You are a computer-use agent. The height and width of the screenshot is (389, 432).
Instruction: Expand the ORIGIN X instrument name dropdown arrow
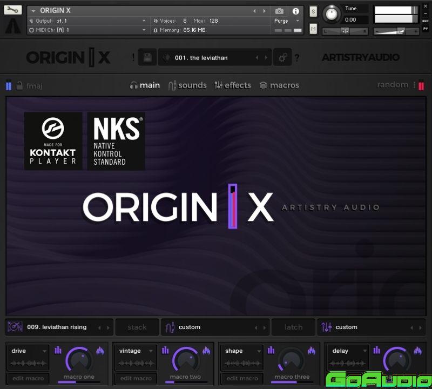pos(33,11)
